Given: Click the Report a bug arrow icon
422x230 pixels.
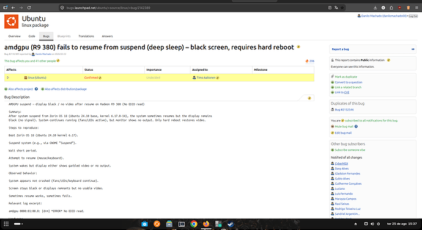Looking at the screenshot, I should pos(413,49).
